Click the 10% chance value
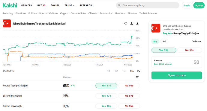 coord(66,106)
